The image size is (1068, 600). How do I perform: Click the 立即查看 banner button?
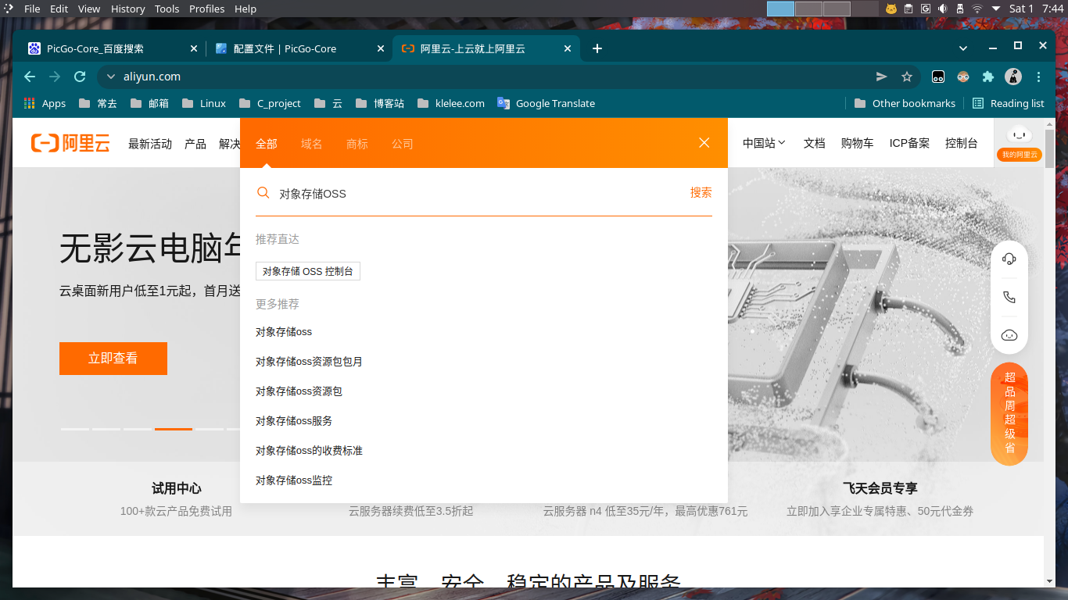[113, 359]
